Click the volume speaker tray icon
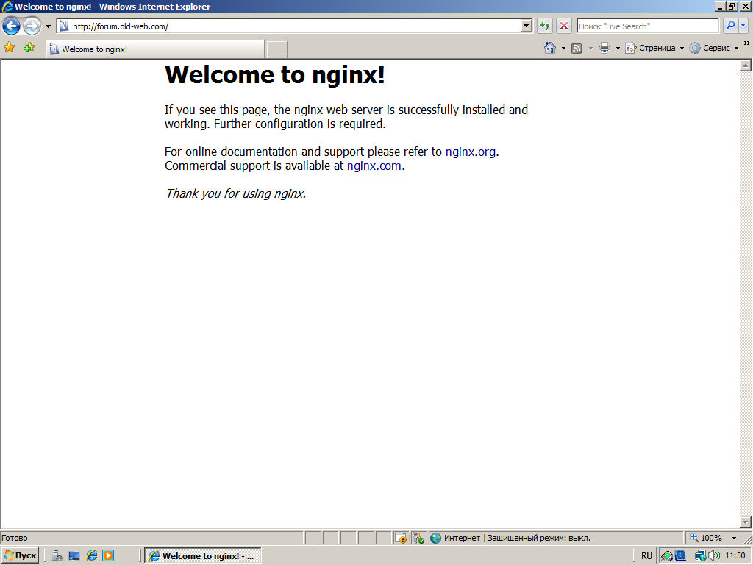This screenshot has height=565, width=753. coord(713,555)
